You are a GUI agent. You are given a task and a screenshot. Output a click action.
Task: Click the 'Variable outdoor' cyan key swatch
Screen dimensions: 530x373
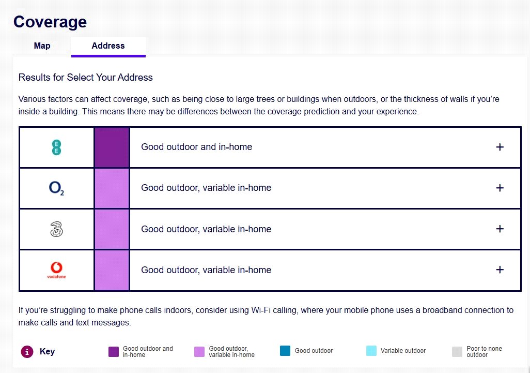tap(371, 351)
